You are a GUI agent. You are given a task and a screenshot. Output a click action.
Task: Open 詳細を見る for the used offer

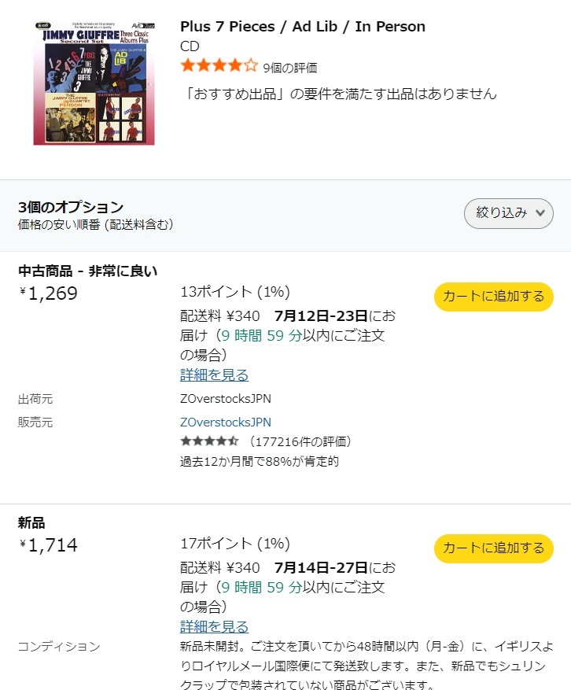[214, 375]
